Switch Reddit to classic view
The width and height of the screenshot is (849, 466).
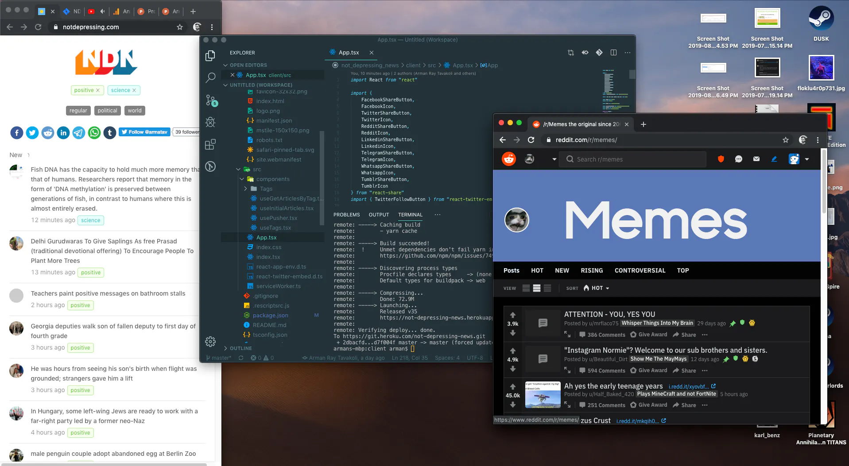tap(537, 288)
